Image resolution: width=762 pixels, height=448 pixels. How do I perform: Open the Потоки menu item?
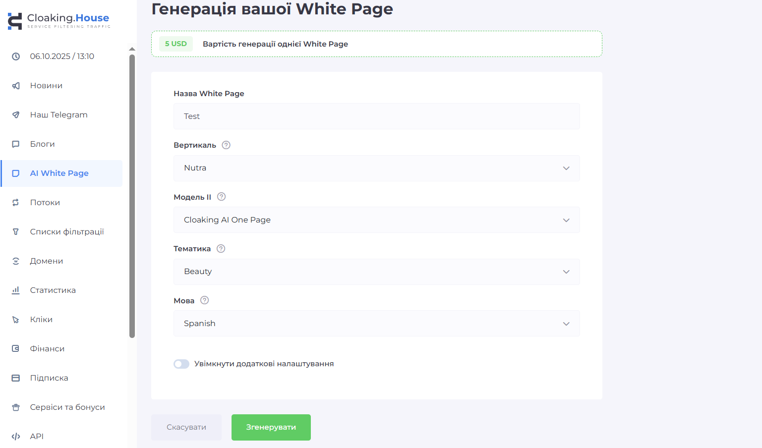[x=45, y=203]
